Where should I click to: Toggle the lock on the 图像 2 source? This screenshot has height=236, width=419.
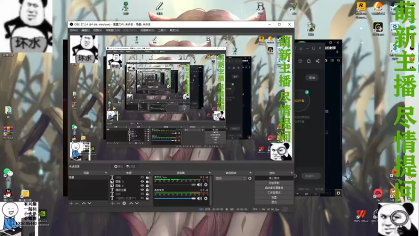[x=147, y=186]
